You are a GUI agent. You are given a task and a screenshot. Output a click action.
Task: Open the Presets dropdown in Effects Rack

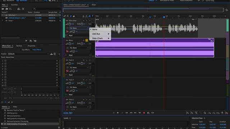click(28, 54)
